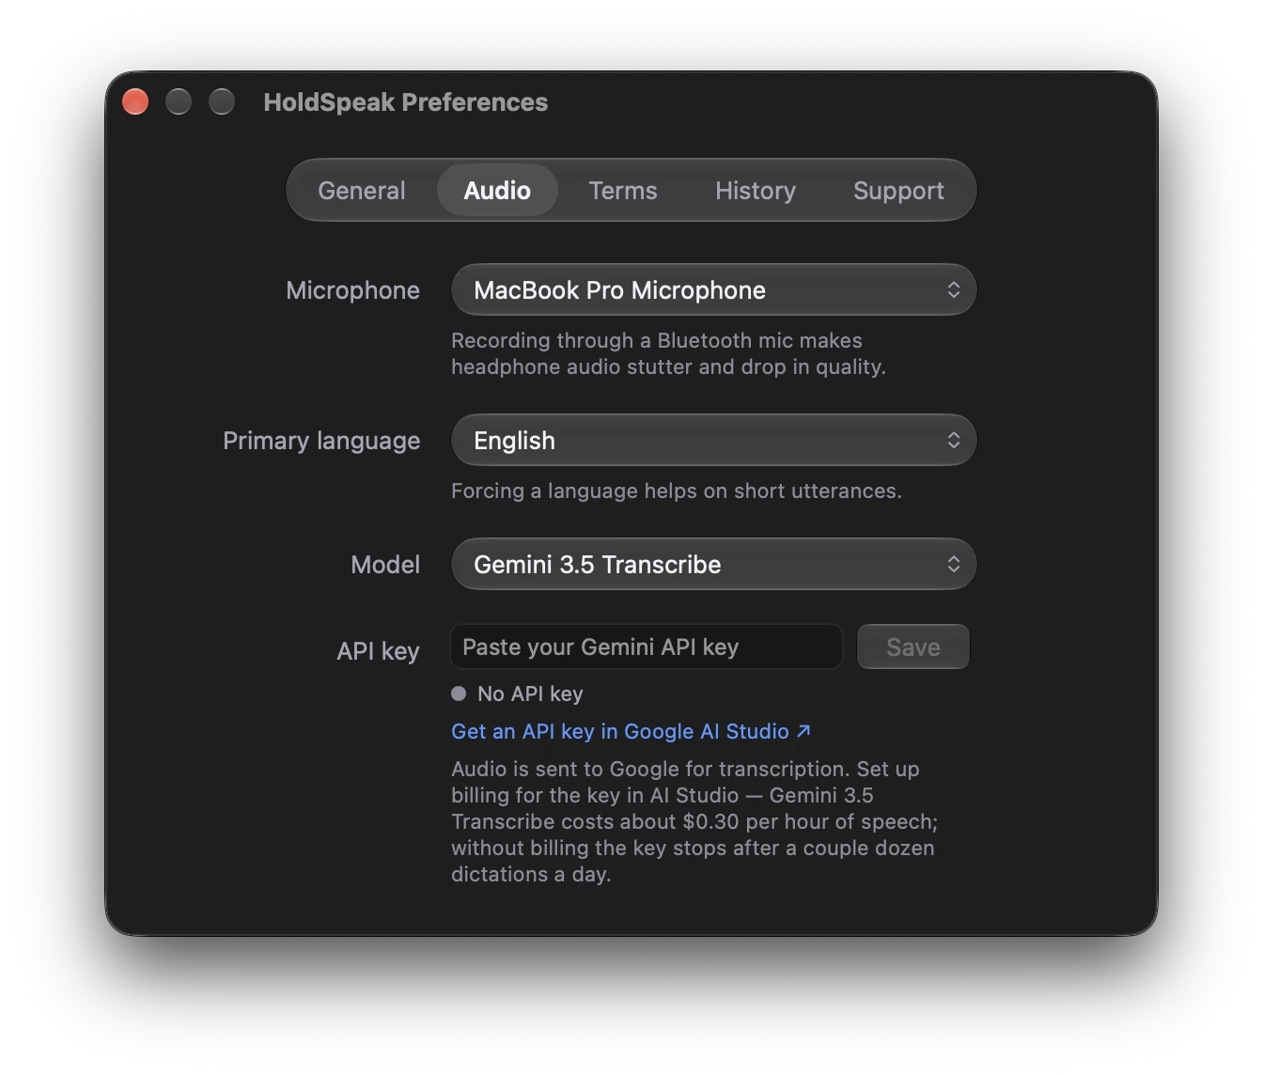Expand the Primary language dropdown
The width and height of the screenshot is (1263, 1075).
pos(714,441)
